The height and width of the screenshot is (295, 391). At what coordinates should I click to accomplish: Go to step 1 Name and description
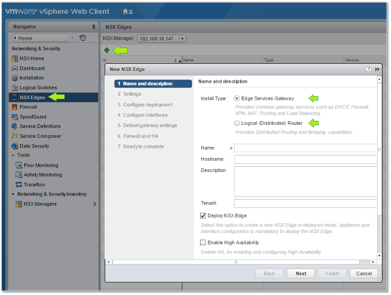(x=153, y=84)
